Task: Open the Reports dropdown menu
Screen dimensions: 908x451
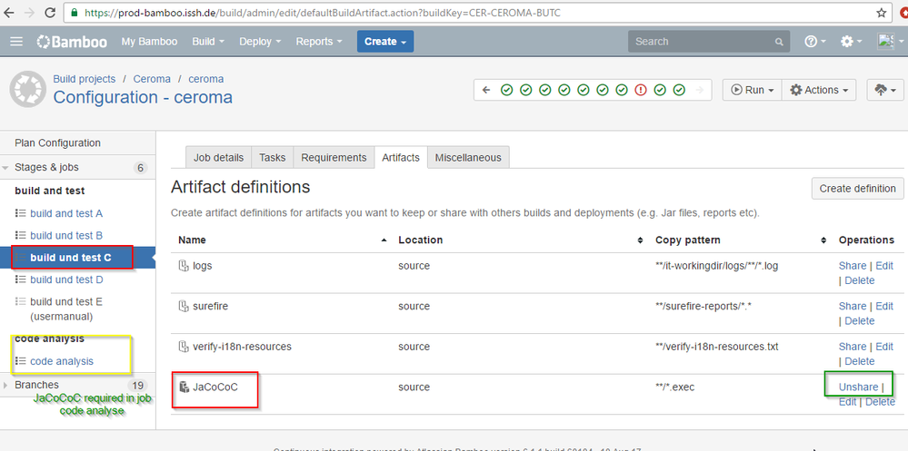Action: (x=319, y=42)
